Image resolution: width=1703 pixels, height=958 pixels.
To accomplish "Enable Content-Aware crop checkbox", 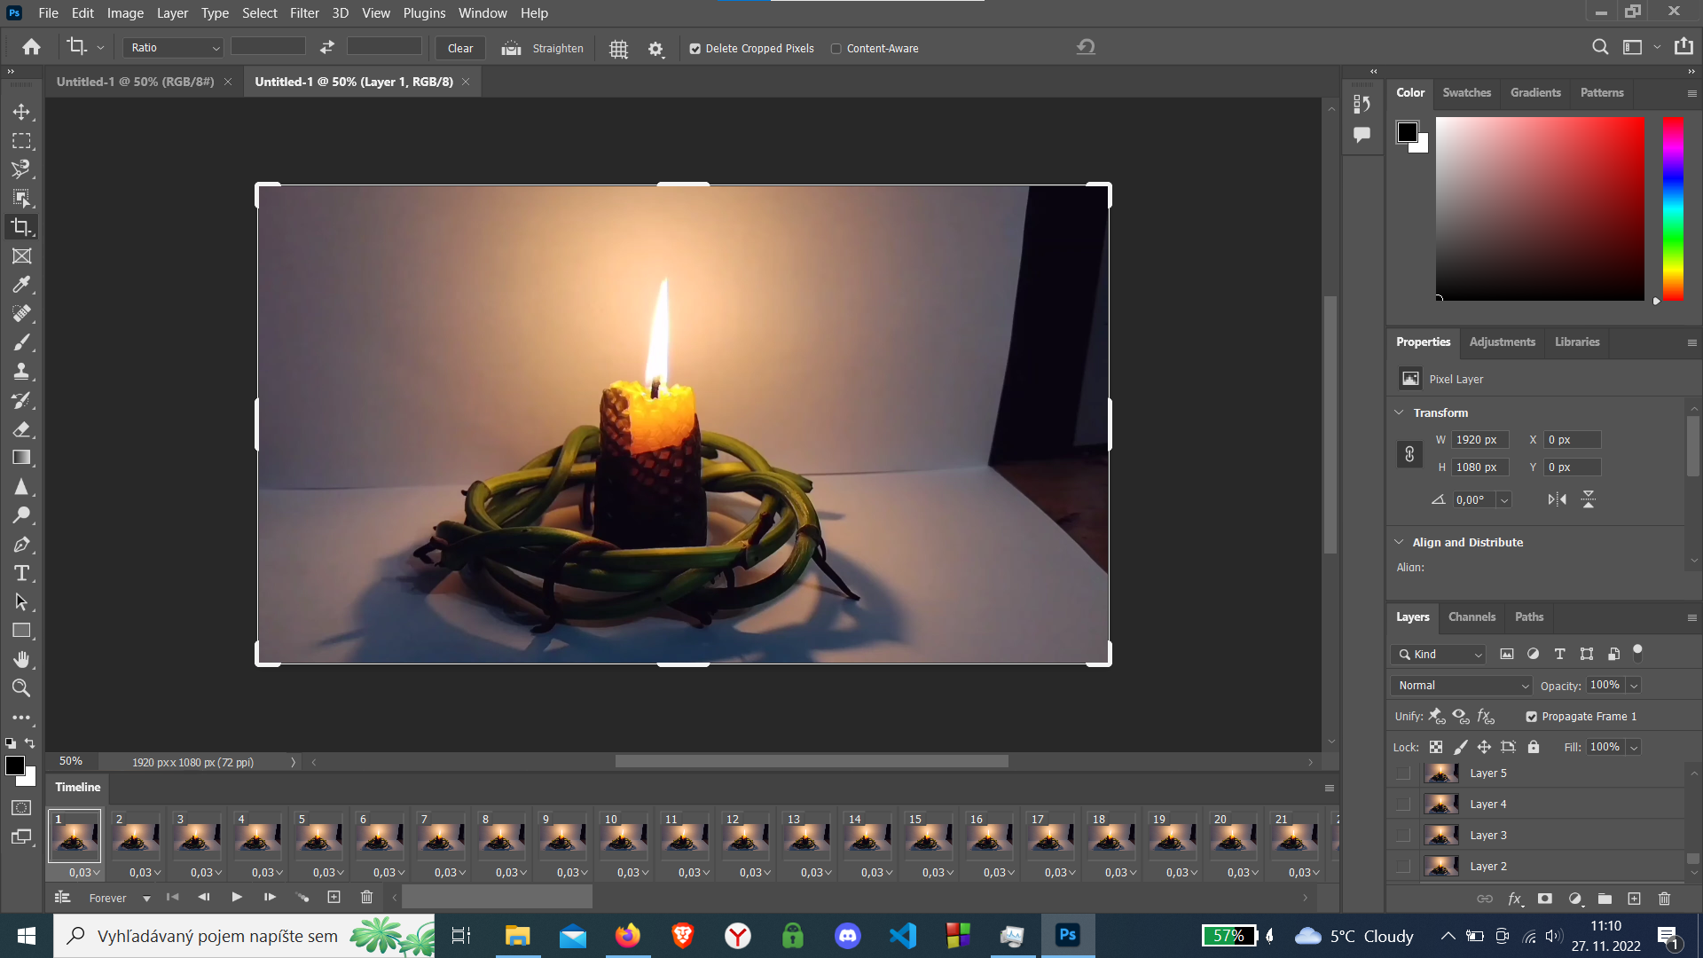I will coord(836,49).
